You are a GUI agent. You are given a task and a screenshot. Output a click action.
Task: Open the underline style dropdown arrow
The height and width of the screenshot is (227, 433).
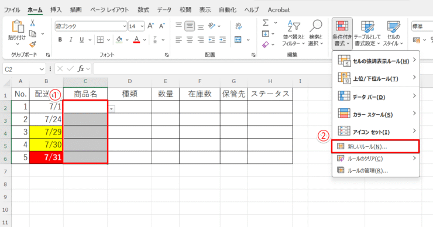pyautogui.click(x=90, y=40)
